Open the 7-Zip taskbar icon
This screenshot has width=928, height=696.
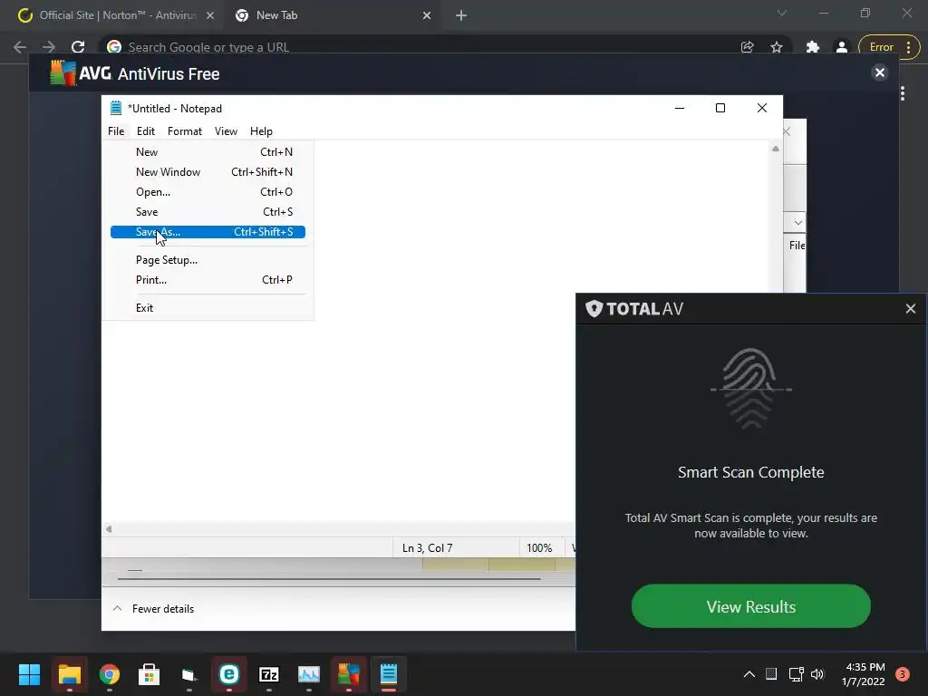point(268,674)
